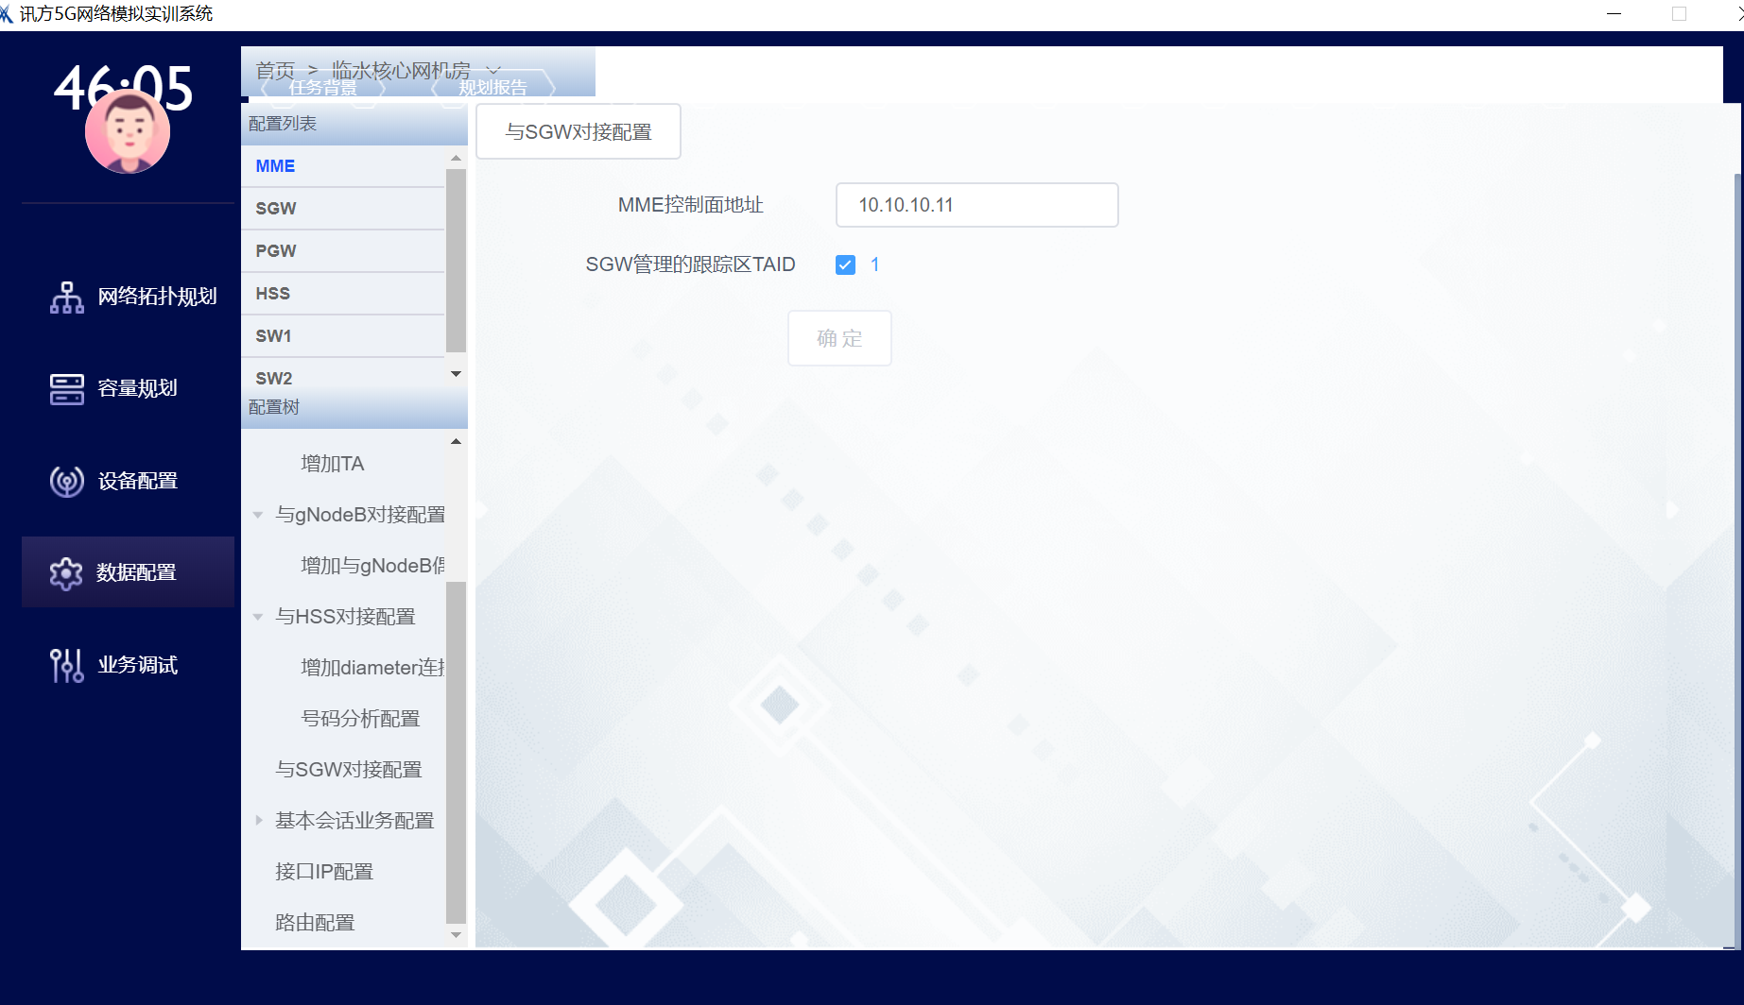
Task: Click the user avatar picture
Action: click(128, 133)
